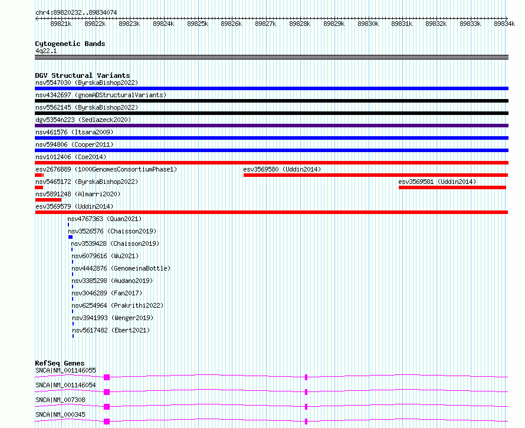Click the blue block under nsv3526576

coord(70,237)
